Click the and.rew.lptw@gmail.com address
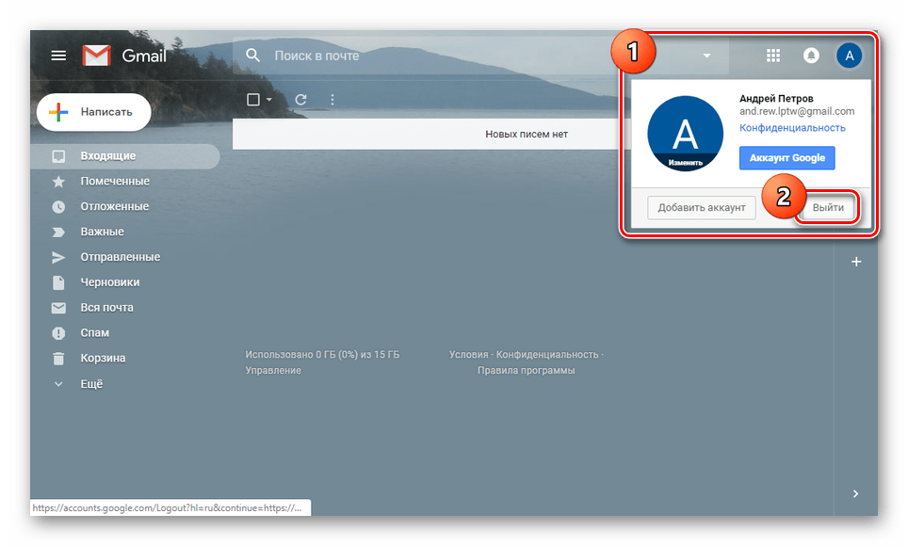The image size is (908, 546). [x=797, y=111]
